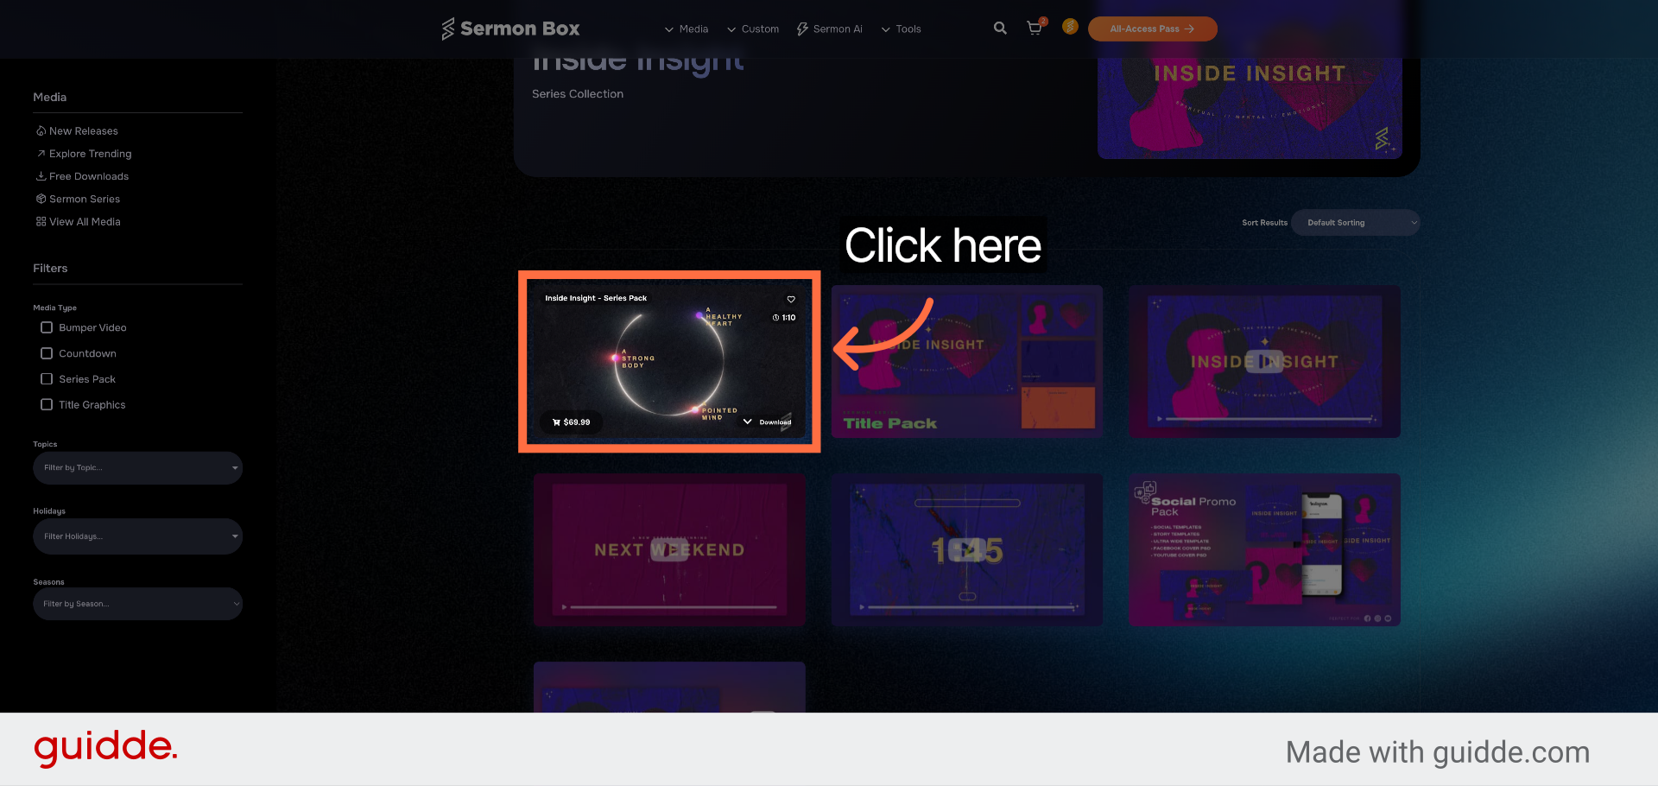Click the gold coin account icon
Viewport: 1658px width, 786px height.
pyautogui.click(x=1070, y=27)
